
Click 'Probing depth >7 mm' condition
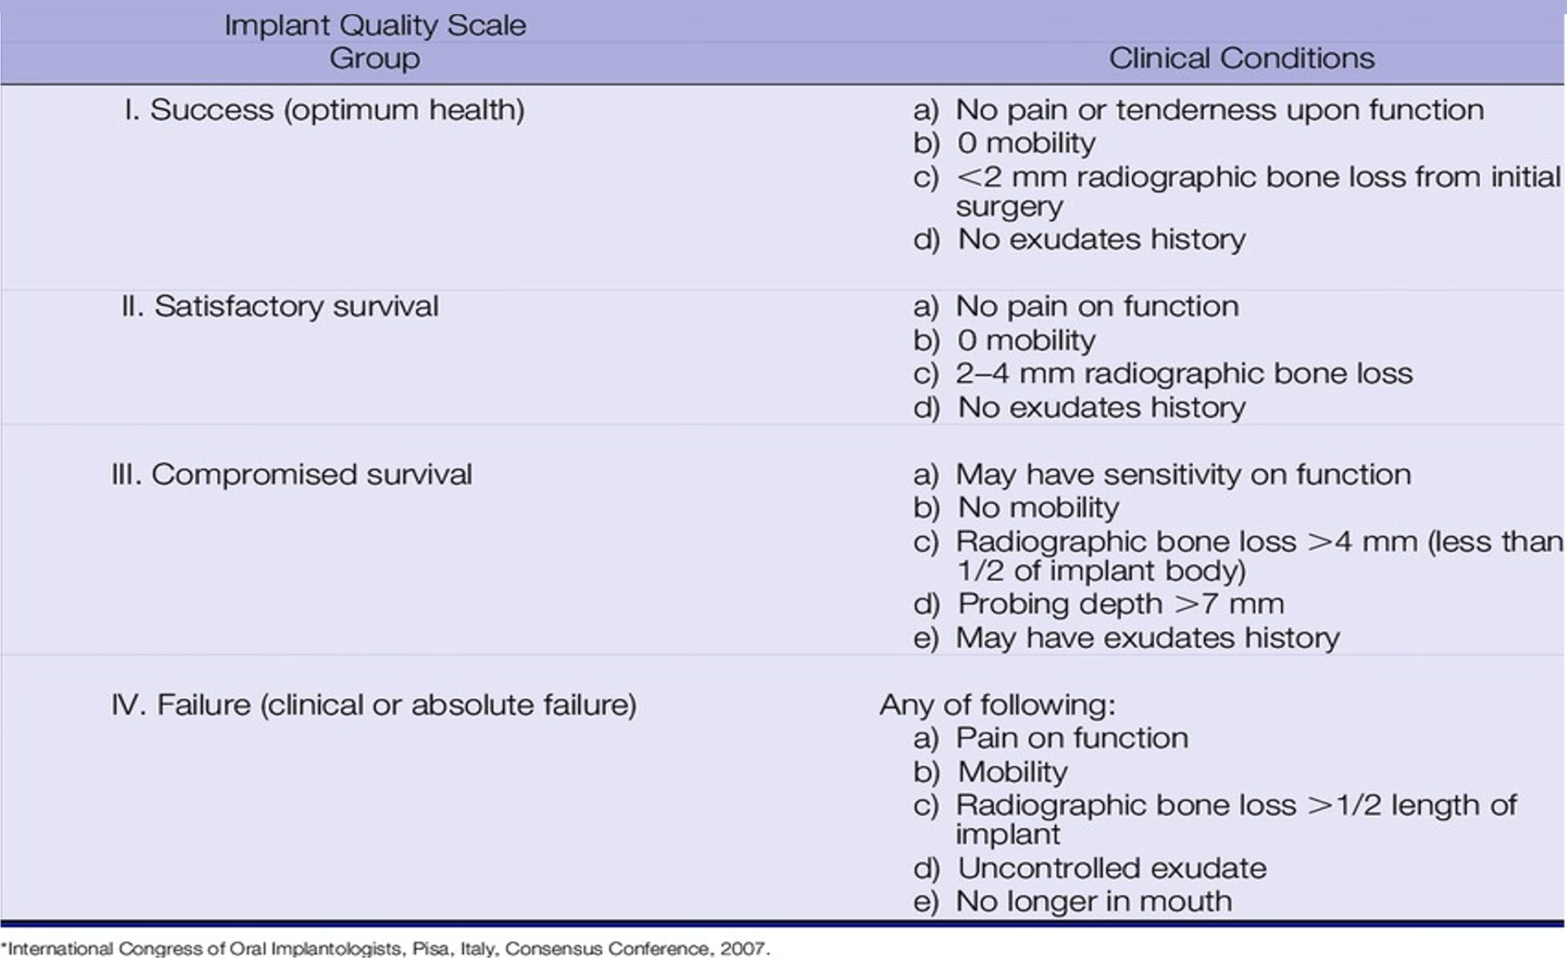(1120, 604)
